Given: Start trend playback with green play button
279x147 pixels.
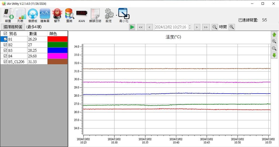Looking at the screenshot, I should click(132, 27).
